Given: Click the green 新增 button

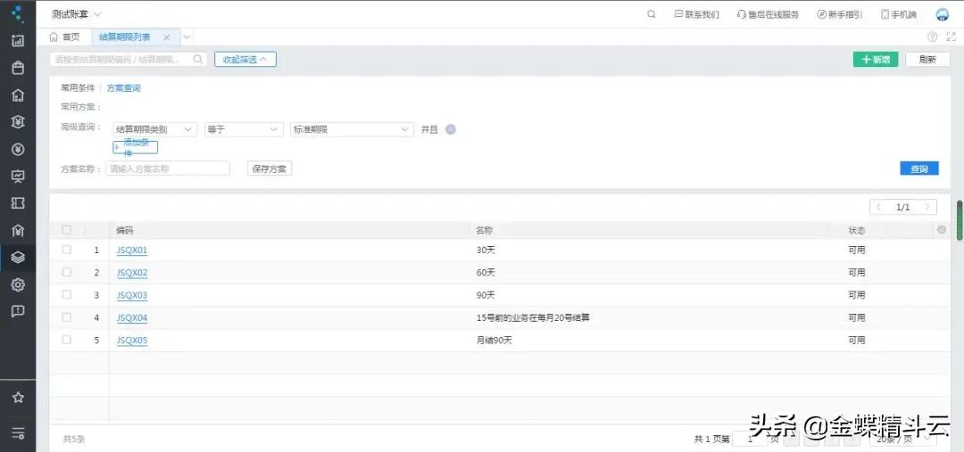Looking at the screenshot, I should click(x=876, y=60).
